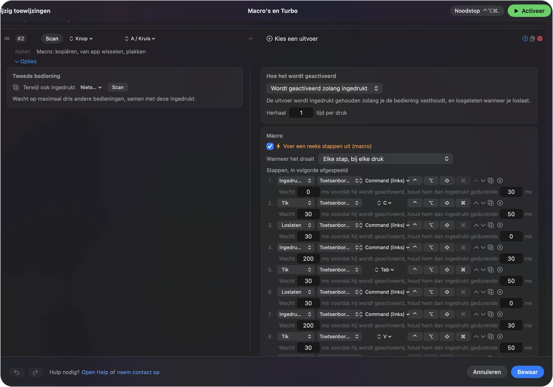553x387 pixels.
Task: Open the Tik action dropdown on step 2
Action: (x=295, y=203)
